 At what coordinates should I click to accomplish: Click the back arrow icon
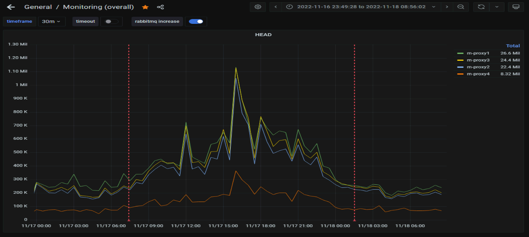(x=11, y=7)
